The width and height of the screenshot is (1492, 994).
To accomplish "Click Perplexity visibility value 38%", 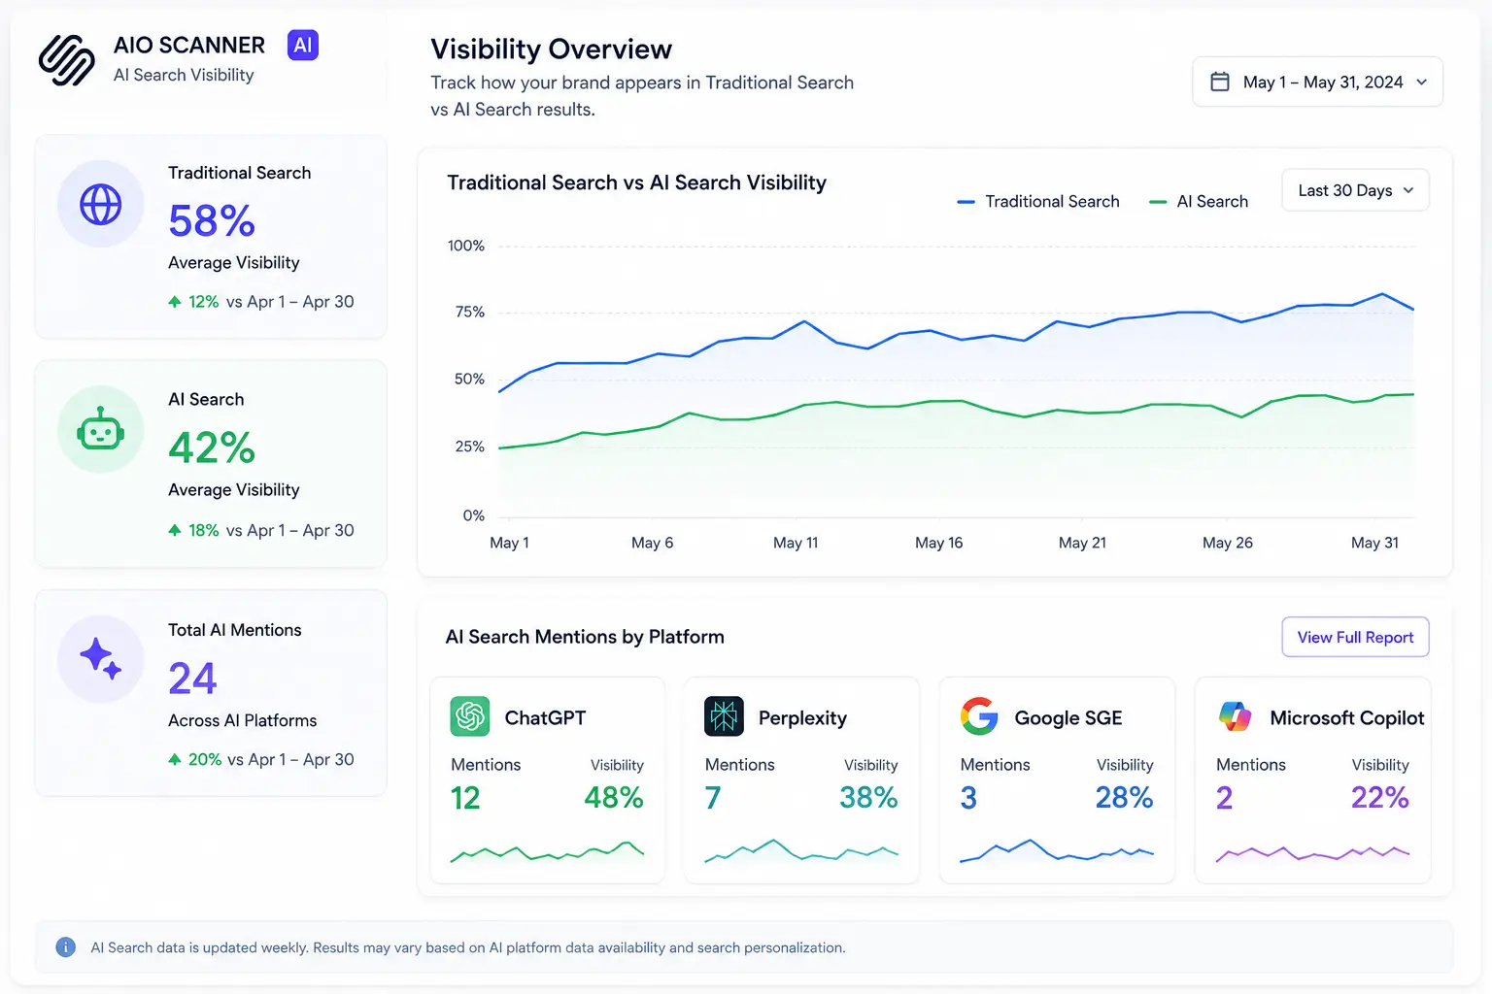I will coord(868,798).
